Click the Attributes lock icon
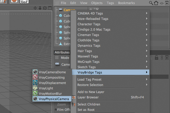170x113 pixels. [x=156, y=57]
